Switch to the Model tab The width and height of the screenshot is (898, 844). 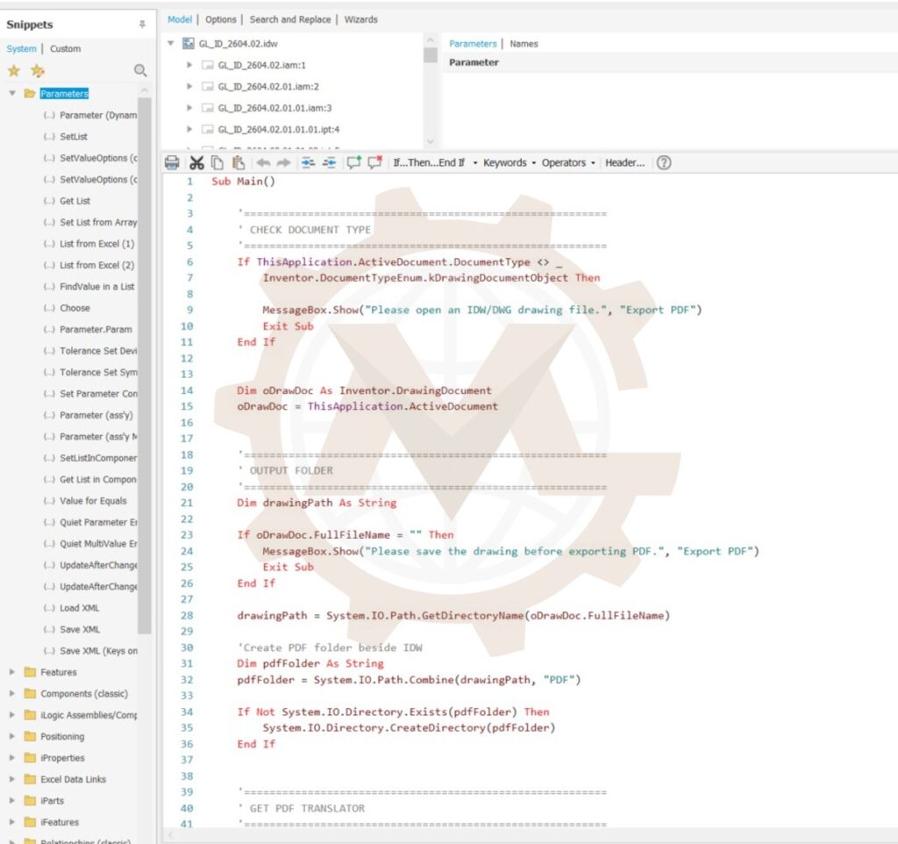point(179,19)
